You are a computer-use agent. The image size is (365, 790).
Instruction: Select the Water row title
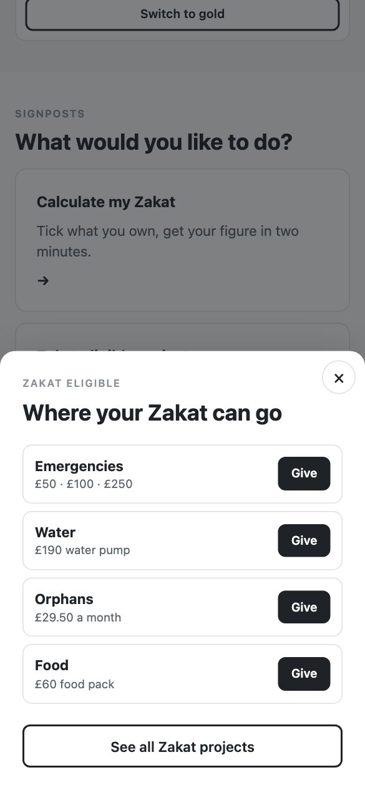tap(56, 532)
